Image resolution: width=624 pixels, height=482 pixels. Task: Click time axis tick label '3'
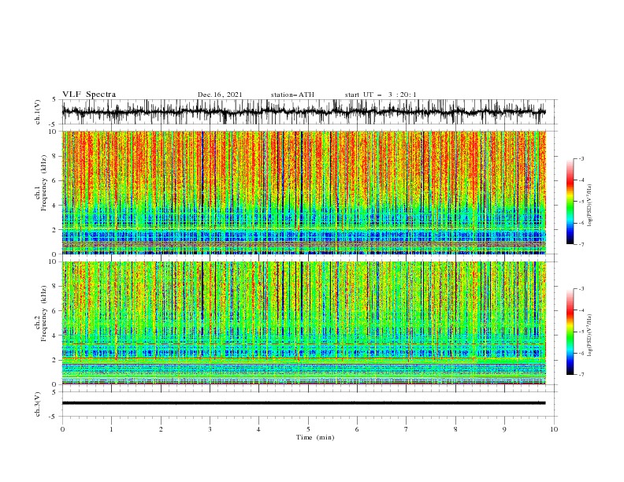[210, 429]
